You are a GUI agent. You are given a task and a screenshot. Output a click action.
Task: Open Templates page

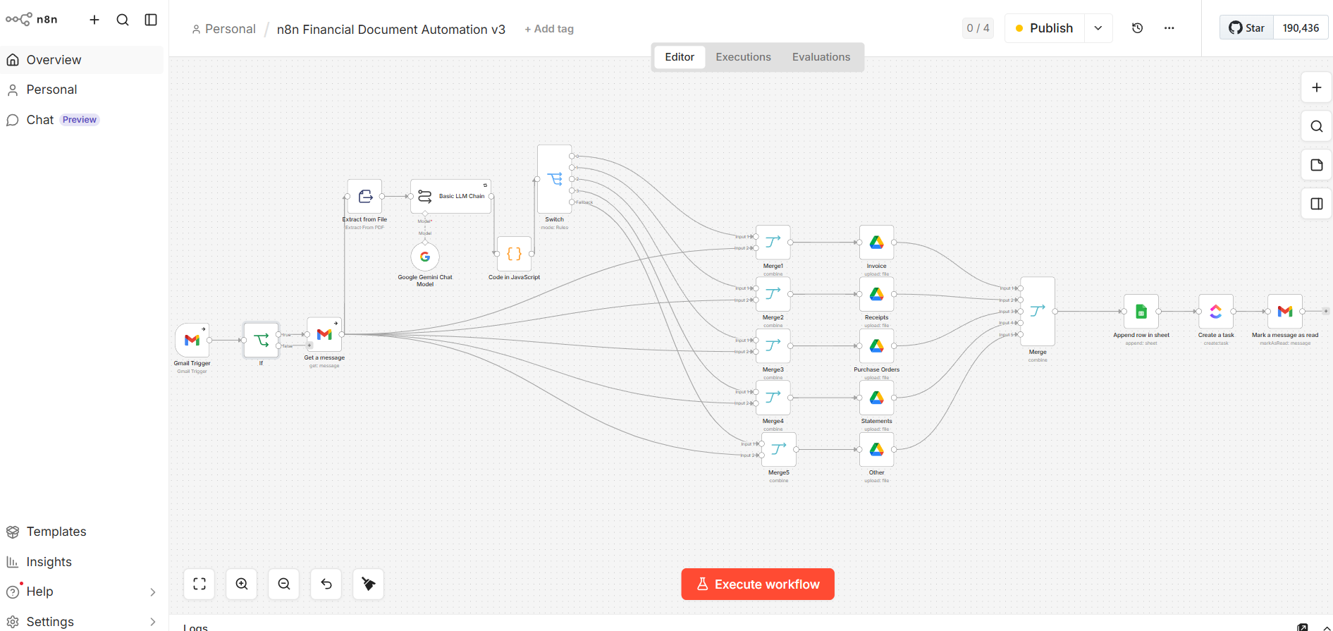click(82, 532)
